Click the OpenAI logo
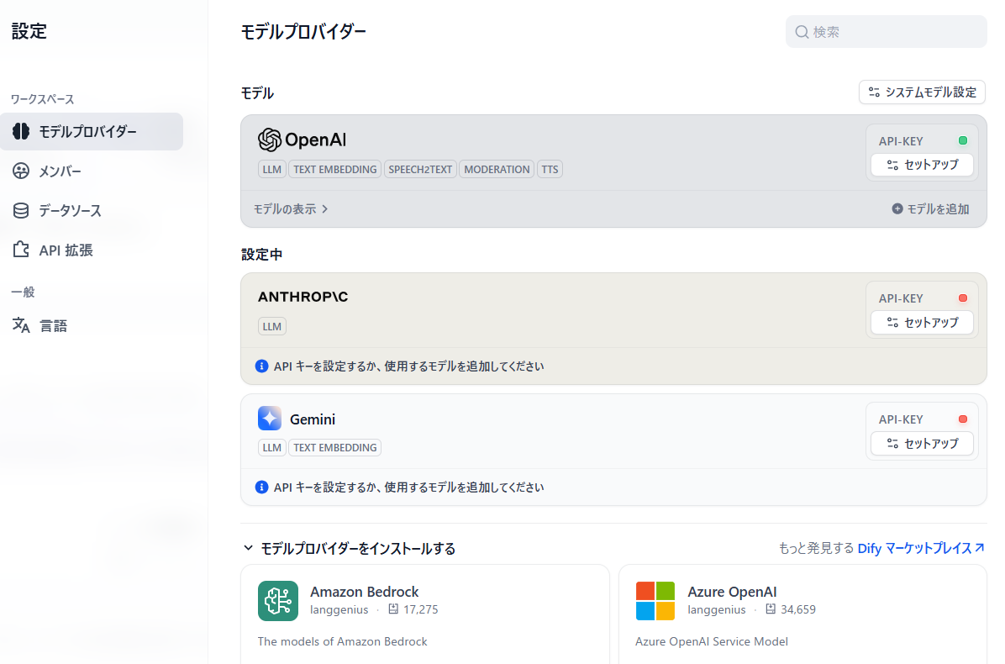Screen dimensions: 1005x664 (302, 140)
